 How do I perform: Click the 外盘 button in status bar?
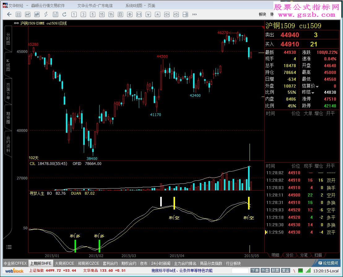coord(265,271)
